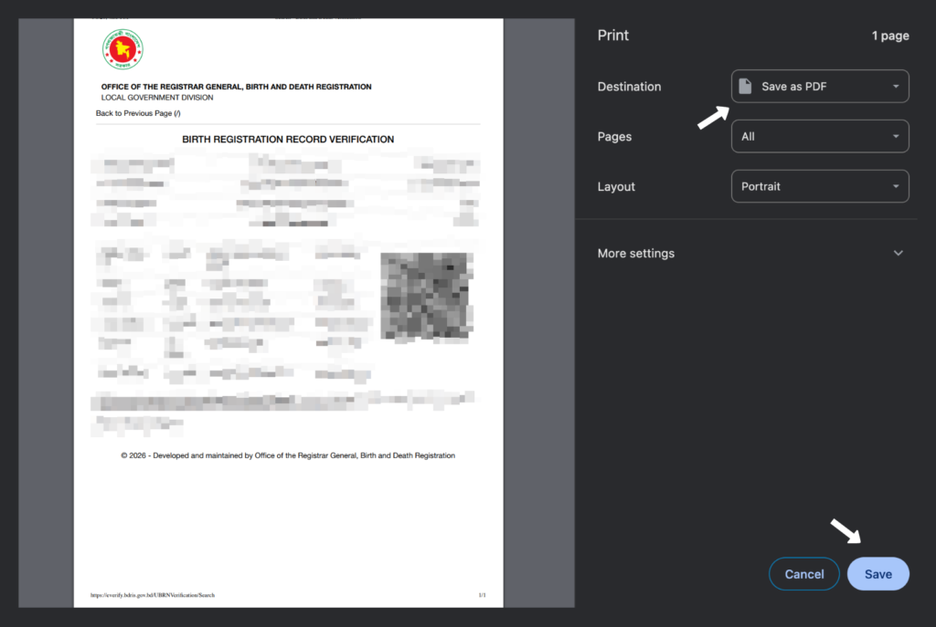Click the blurred QR code in preview

point(425,297)
